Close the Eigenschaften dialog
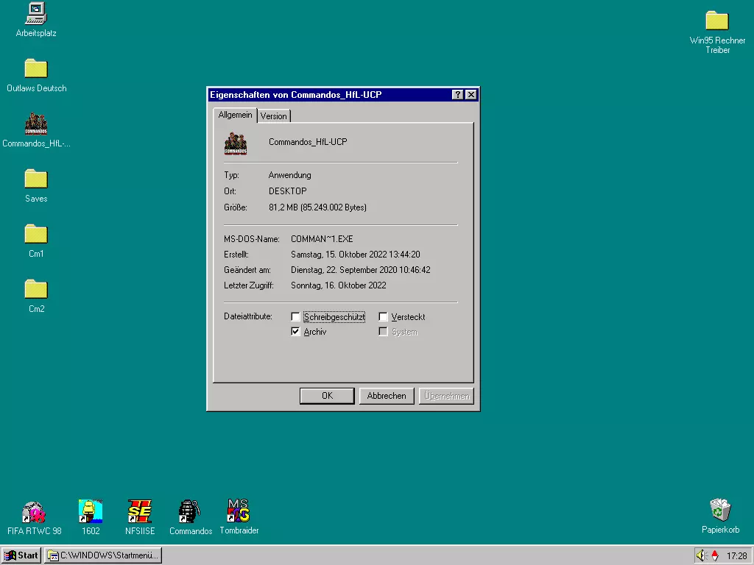The image size is (754, 565). tap(471, 95)
